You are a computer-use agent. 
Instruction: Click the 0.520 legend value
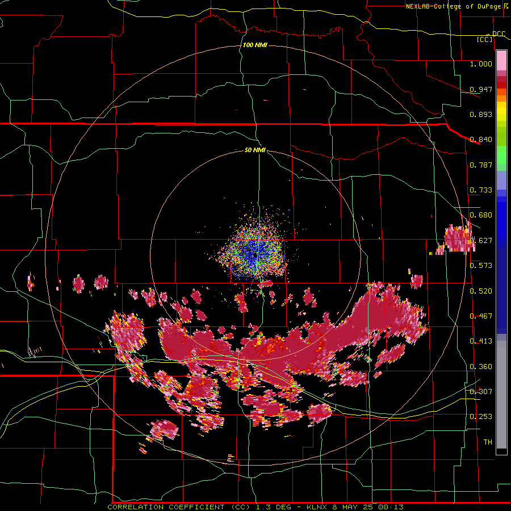481,291
